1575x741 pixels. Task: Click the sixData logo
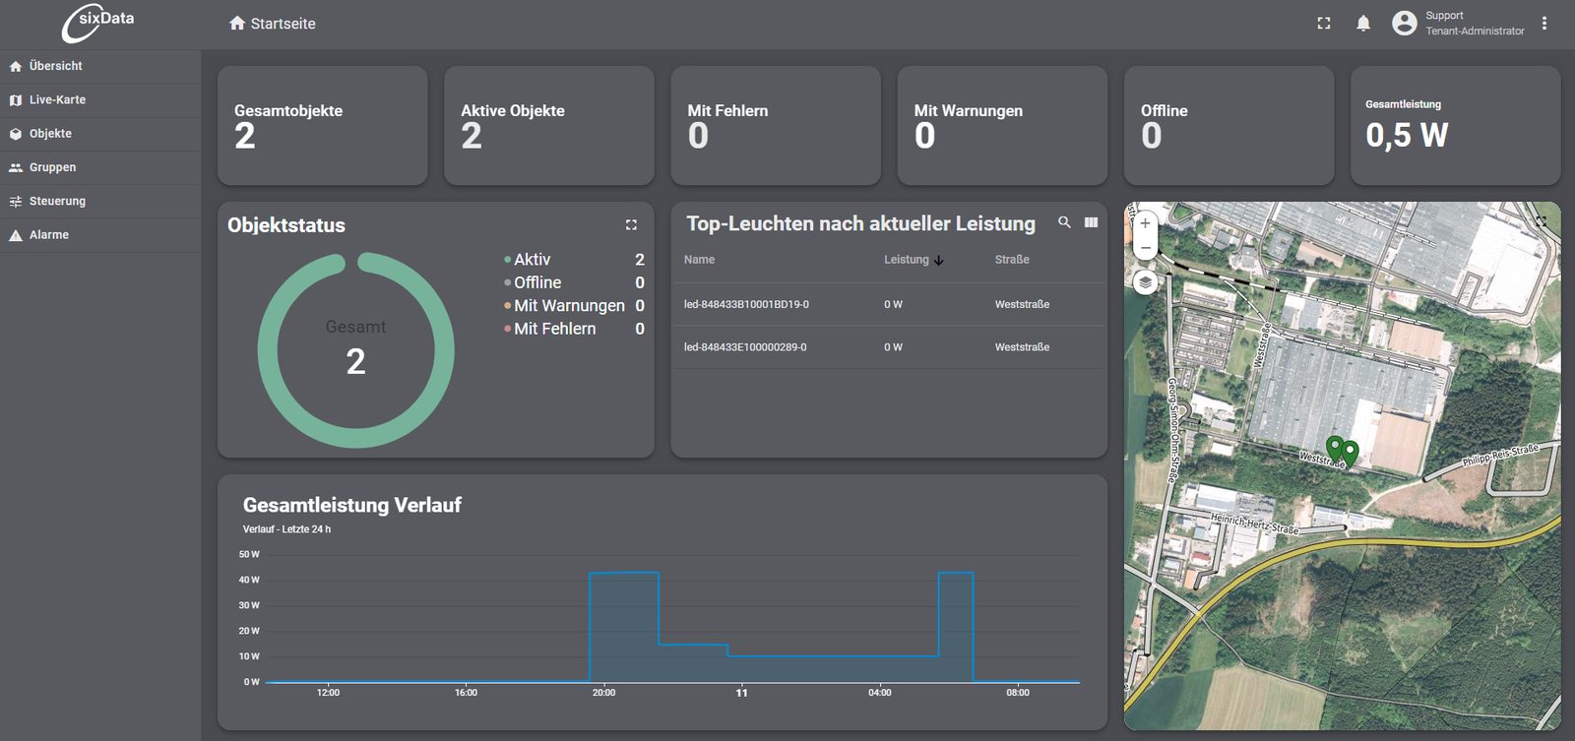click(x=98, y=24)
